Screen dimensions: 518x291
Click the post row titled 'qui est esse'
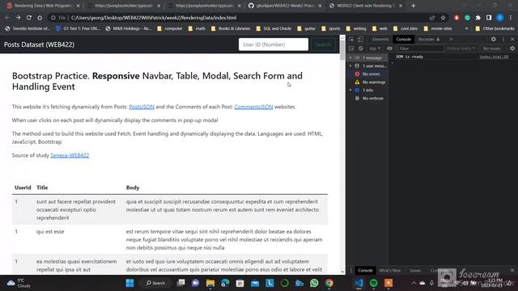[170, 239]
